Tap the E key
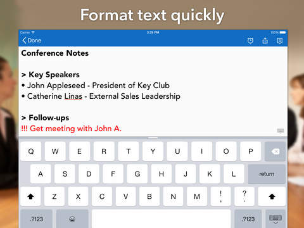Screen dimensions: 304x228 [x=79, y=151]
